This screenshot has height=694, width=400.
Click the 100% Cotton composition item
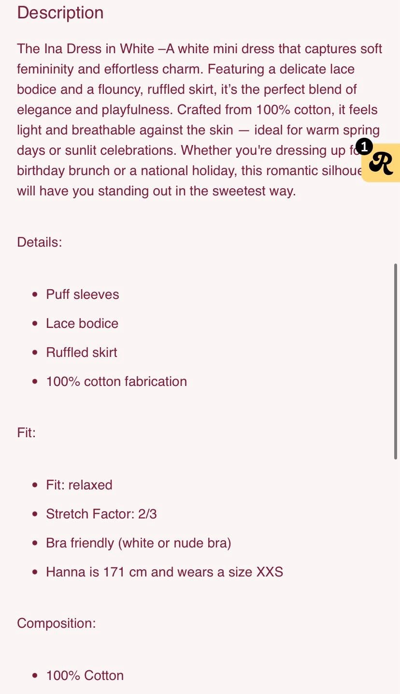(85, 675)
